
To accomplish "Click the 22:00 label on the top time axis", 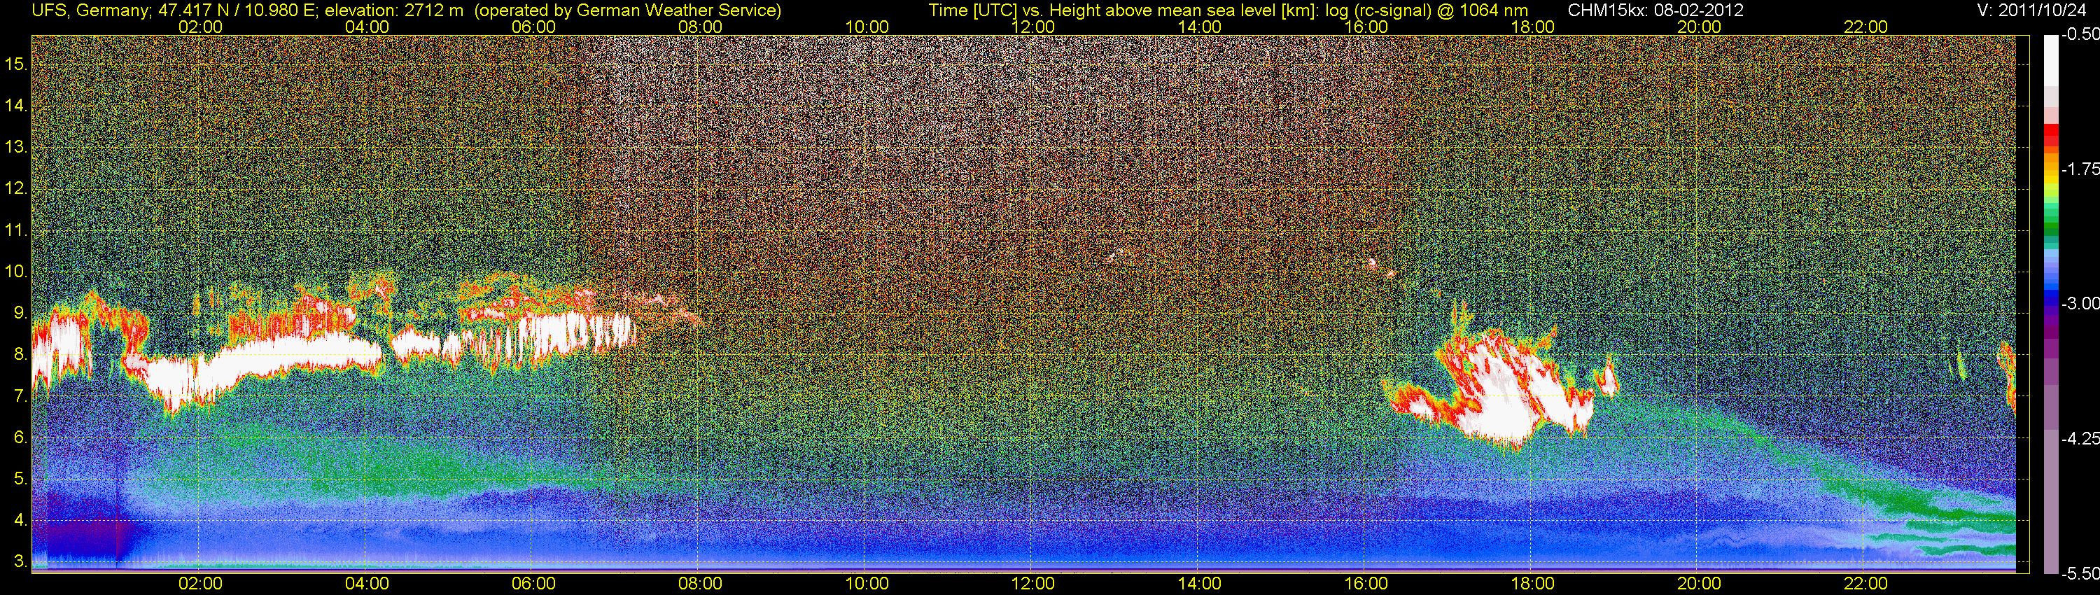I will click(1865, 27).
